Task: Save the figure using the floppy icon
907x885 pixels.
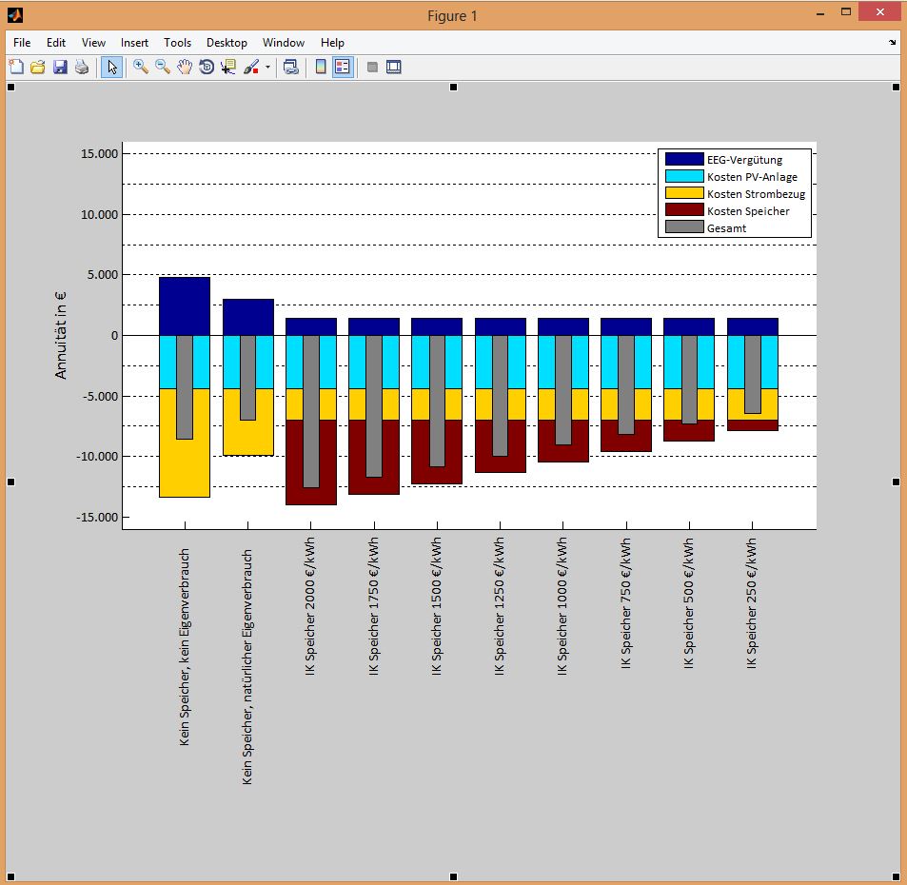Action: [60, 67]
